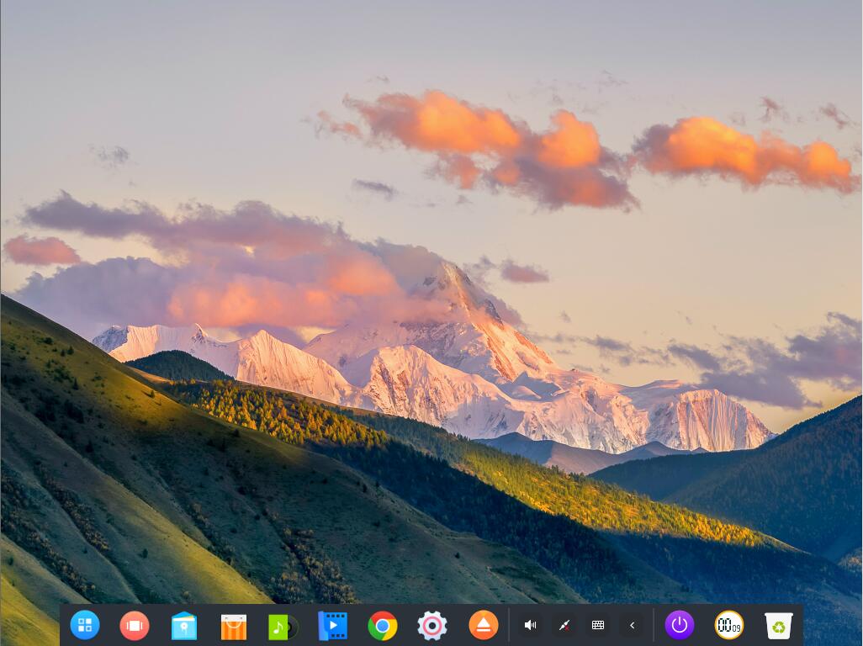Open shutdown options from the dock
Screen dimensions: 863x646
pos(679,625)
